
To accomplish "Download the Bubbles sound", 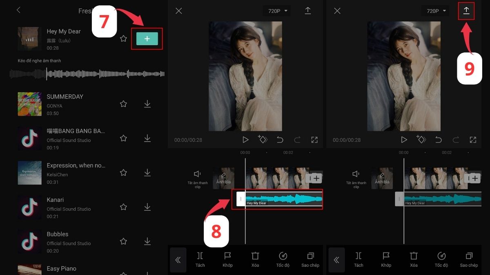I will pos(147,242).
